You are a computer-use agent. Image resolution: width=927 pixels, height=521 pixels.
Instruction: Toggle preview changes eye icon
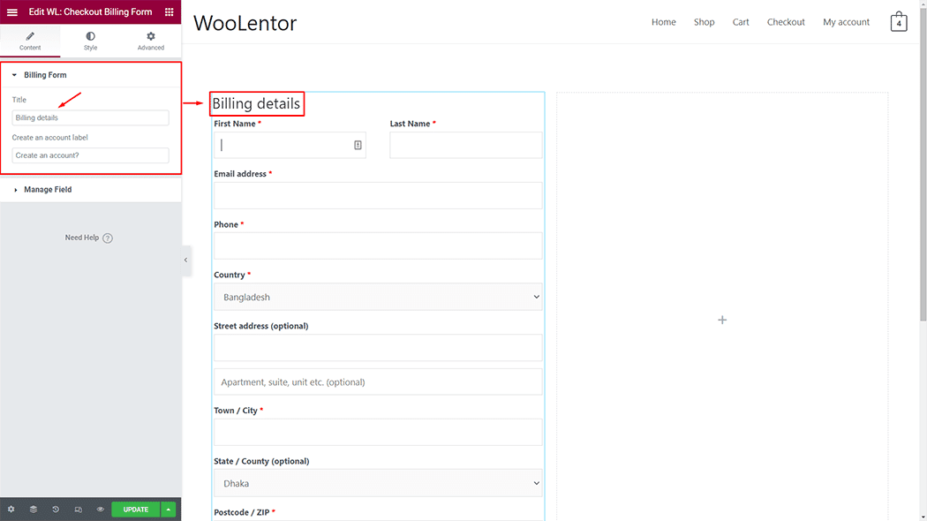[x=101, y=510]
